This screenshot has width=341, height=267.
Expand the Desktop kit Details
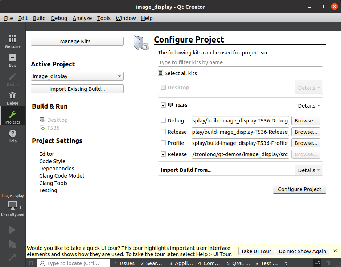309,88
